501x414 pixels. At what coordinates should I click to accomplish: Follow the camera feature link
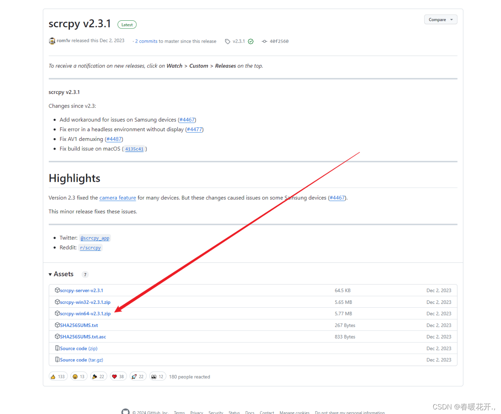tap(118, 198)
